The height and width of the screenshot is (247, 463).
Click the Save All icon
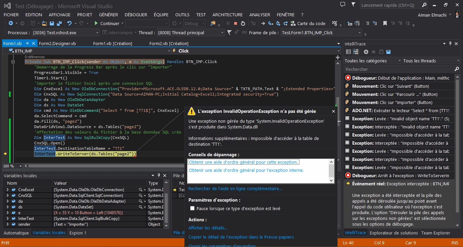pos(59,23)
